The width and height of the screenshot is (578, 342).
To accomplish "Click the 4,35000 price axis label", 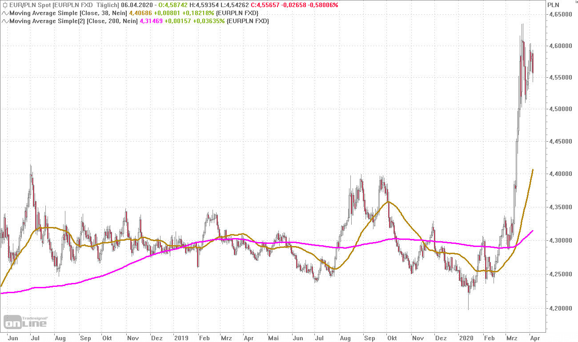I will 560,207.
